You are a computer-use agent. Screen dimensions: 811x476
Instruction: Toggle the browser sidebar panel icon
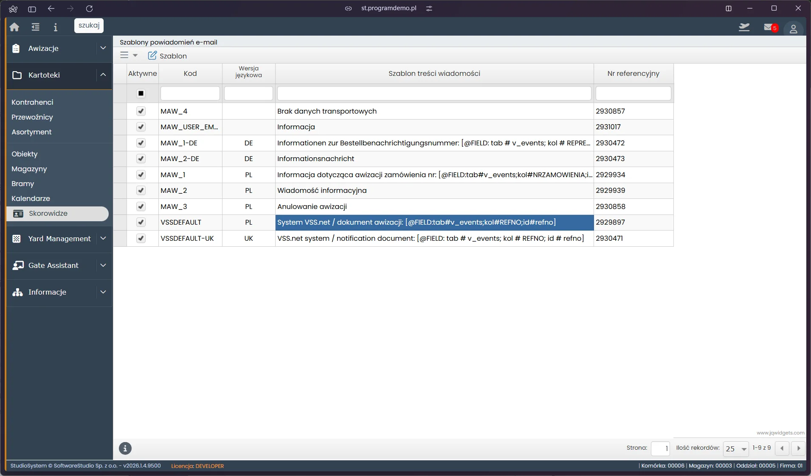[x=32, y=8]
